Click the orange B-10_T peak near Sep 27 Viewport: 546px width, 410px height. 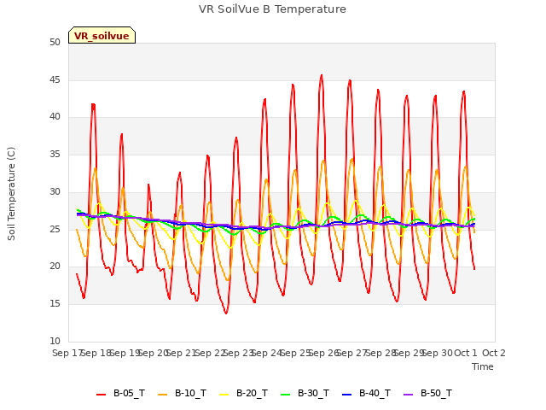[352, 160]
